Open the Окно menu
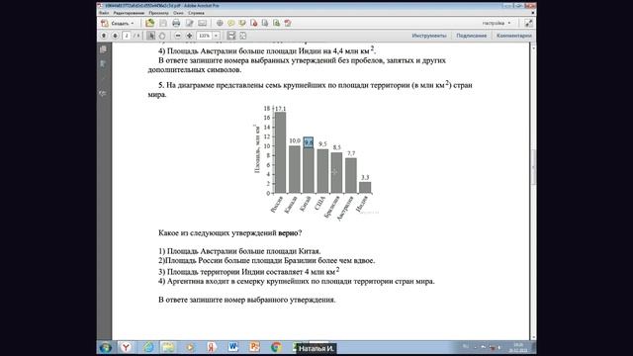 (x=178, y=13)
